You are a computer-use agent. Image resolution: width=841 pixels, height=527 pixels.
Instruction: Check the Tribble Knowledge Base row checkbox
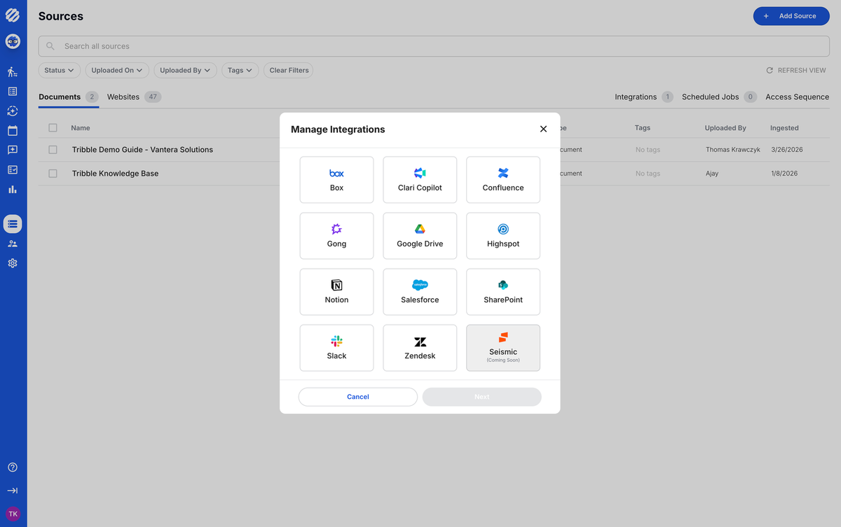click(53, 174)
